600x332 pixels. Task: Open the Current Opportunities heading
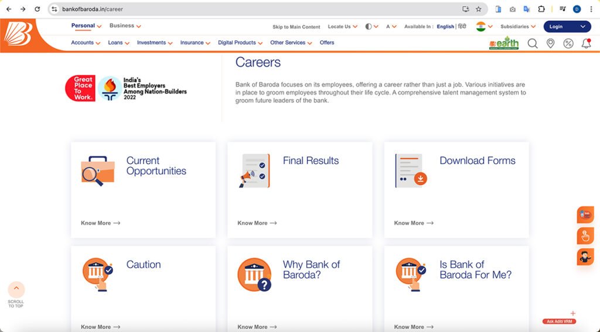(156, 166)
